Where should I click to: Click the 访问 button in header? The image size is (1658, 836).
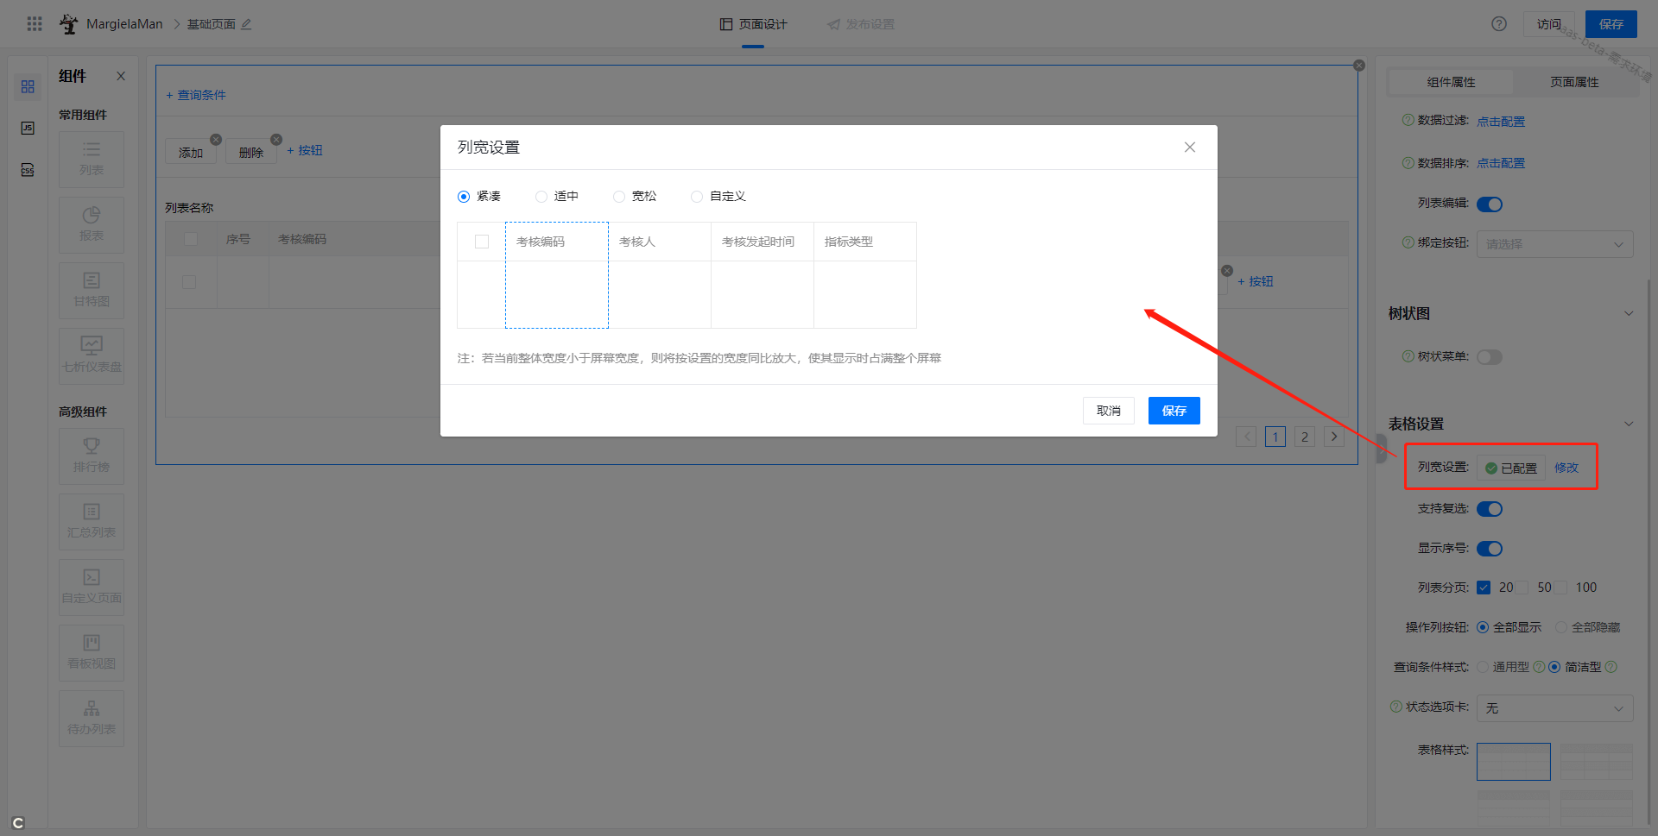(x=1549, y=24)
